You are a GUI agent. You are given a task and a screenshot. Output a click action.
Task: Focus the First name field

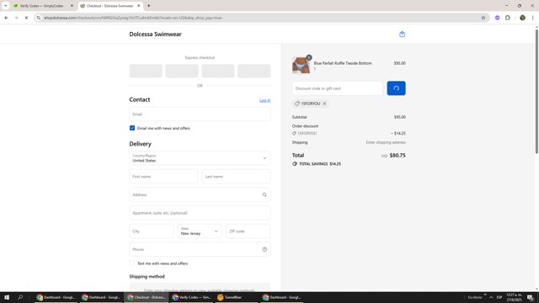click(163, 177)
